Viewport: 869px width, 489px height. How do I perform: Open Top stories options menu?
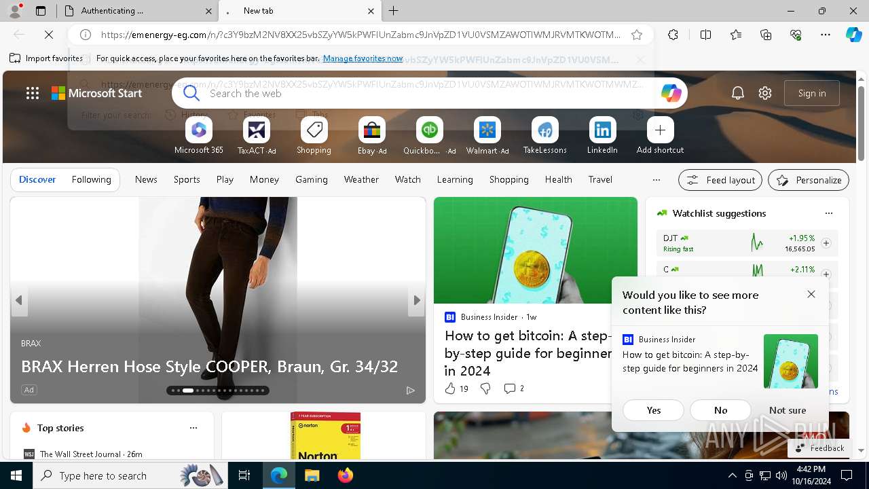coord(193,428)
